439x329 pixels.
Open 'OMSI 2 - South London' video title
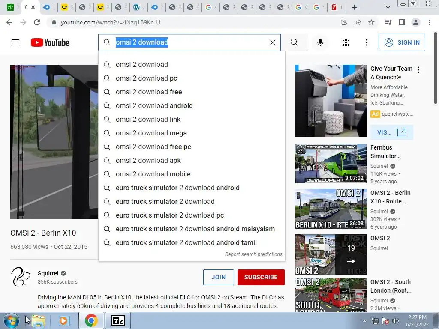(x=391, y=286)
